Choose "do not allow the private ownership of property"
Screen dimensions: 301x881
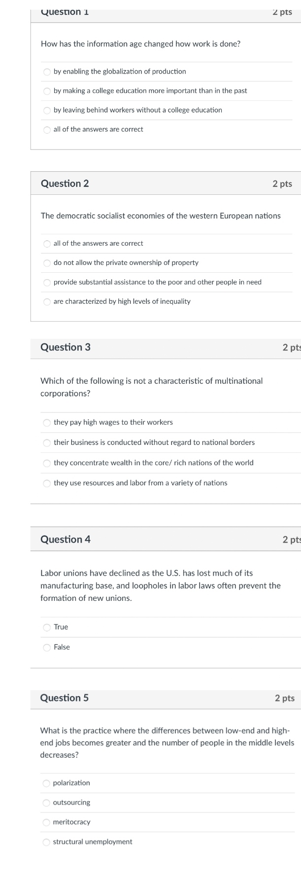coord(46,262)
